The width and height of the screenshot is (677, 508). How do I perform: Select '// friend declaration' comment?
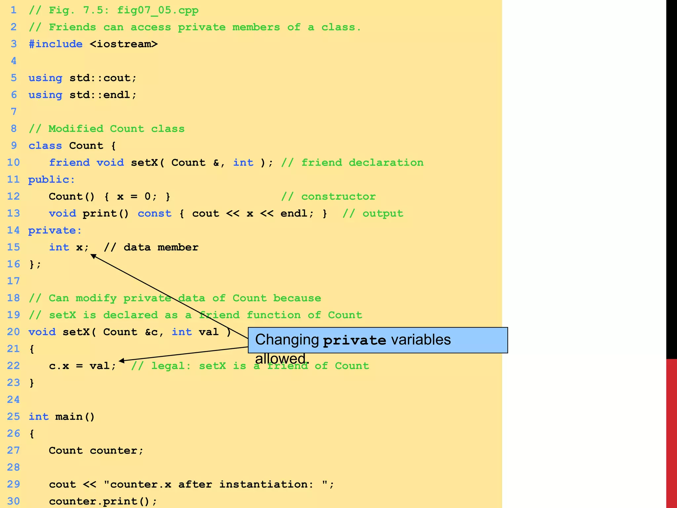click(352, 163)
